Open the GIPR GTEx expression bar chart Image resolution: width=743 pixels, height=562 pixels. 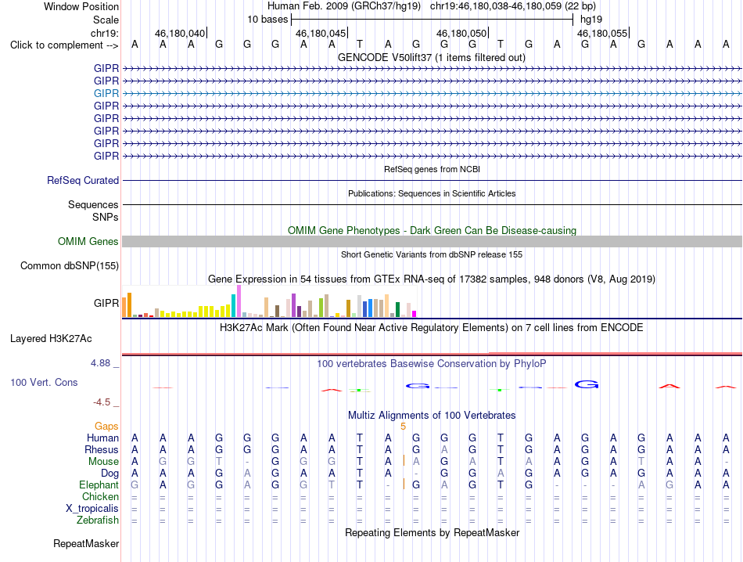pyautogui.click(x=269, y=301)
